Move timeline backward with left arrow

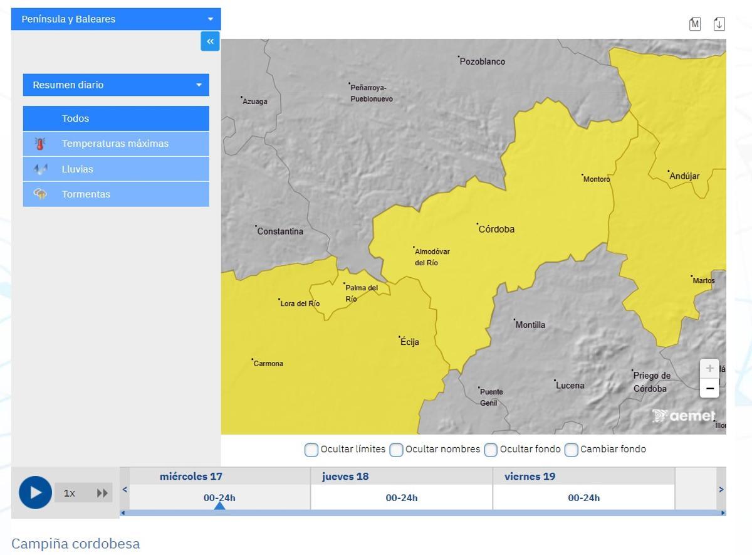click(125, 489)
